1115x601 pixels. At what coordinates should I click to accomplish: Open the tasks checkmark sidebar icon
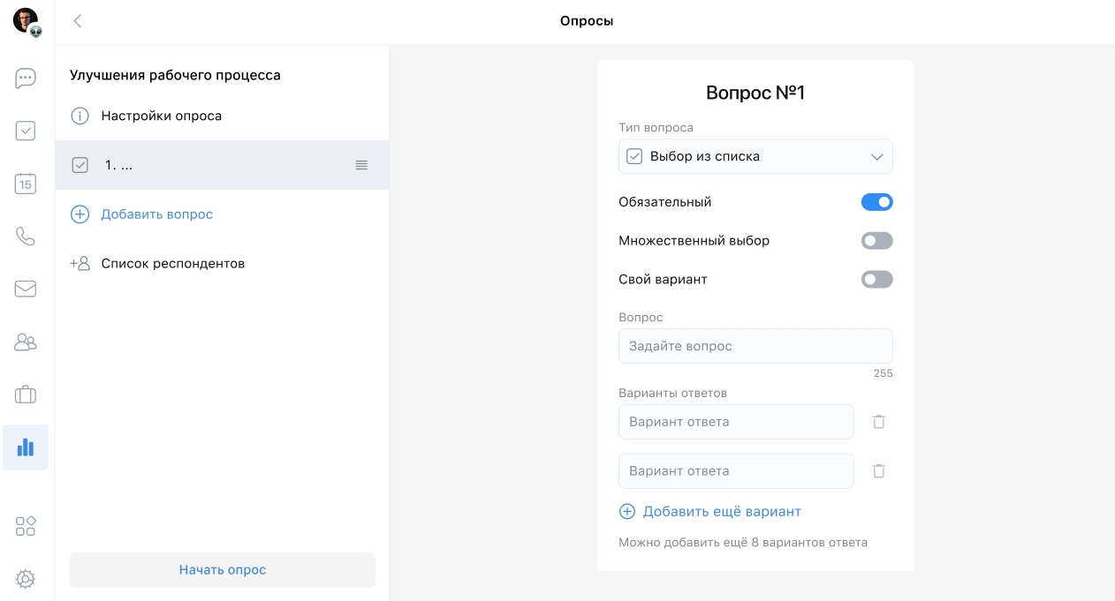(x=26, y=131)
